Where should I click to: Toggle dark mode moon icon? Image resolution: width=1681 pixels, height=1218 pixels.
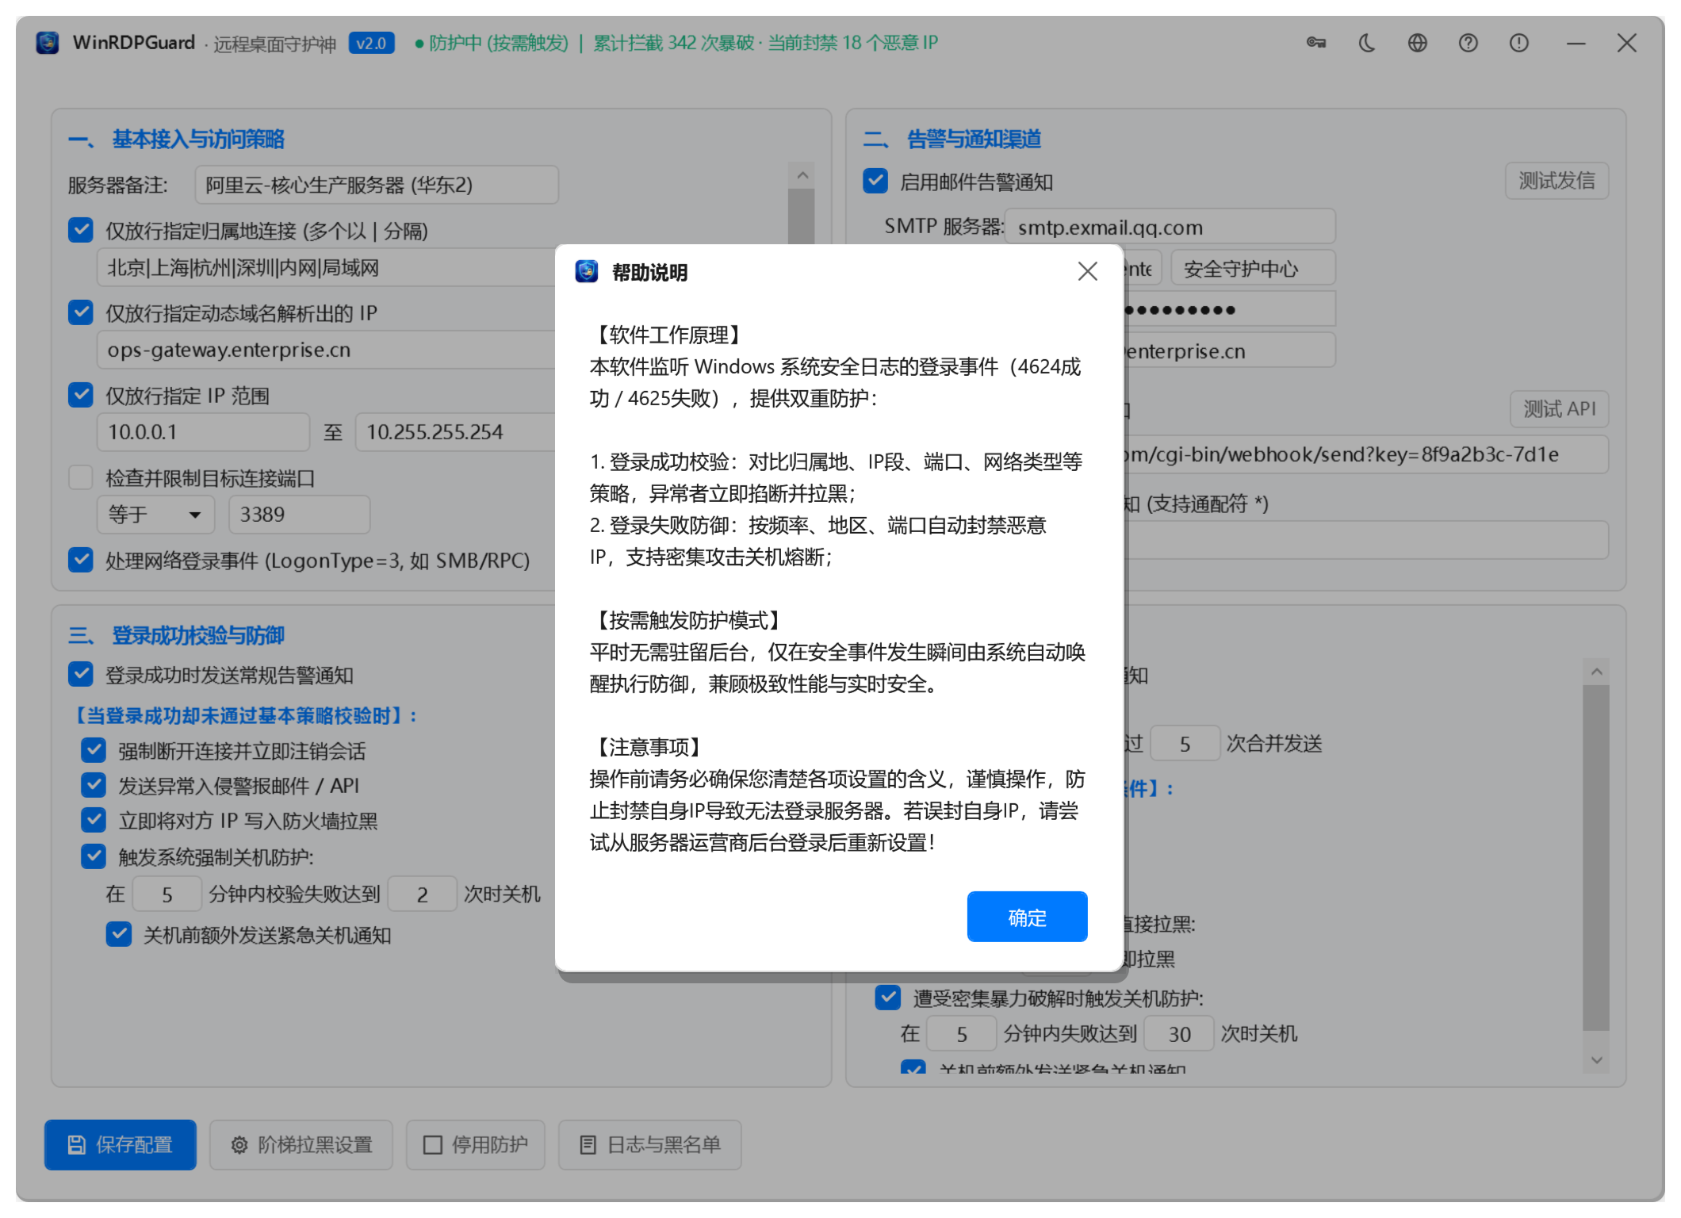click(x=1367, y=43)
